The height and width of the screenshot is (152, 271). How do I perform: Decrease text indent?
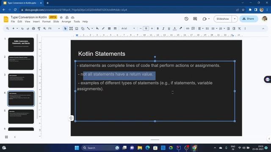click(228, 29)
